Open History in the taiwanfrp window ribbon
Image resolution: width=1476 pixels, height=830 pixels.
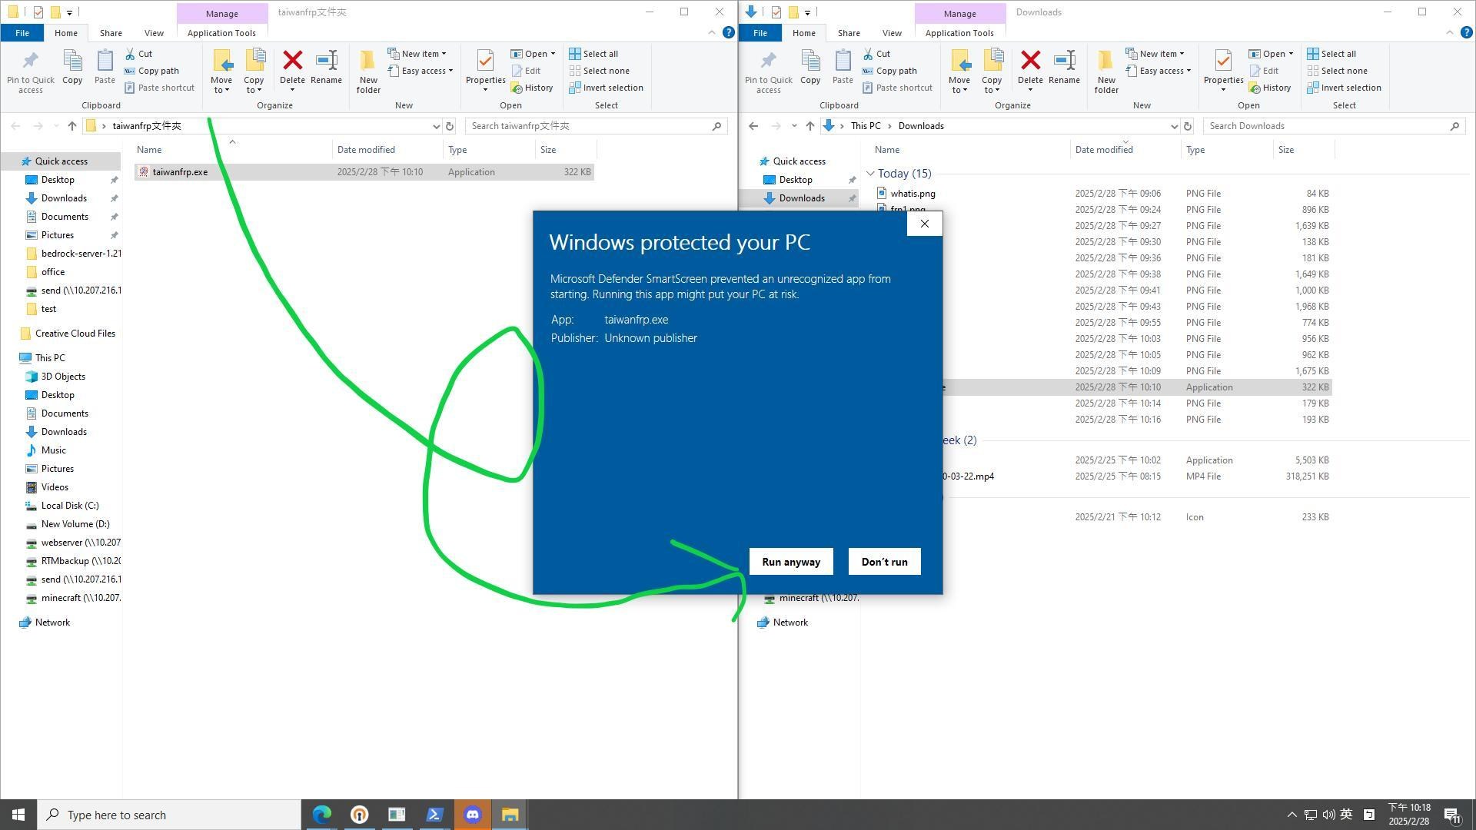[x=532, y=88]
